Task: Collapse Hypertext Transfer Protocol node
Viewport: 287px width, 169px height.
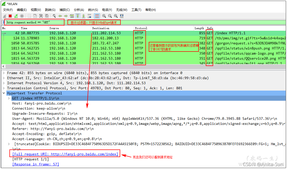Action: coord(4,93)
